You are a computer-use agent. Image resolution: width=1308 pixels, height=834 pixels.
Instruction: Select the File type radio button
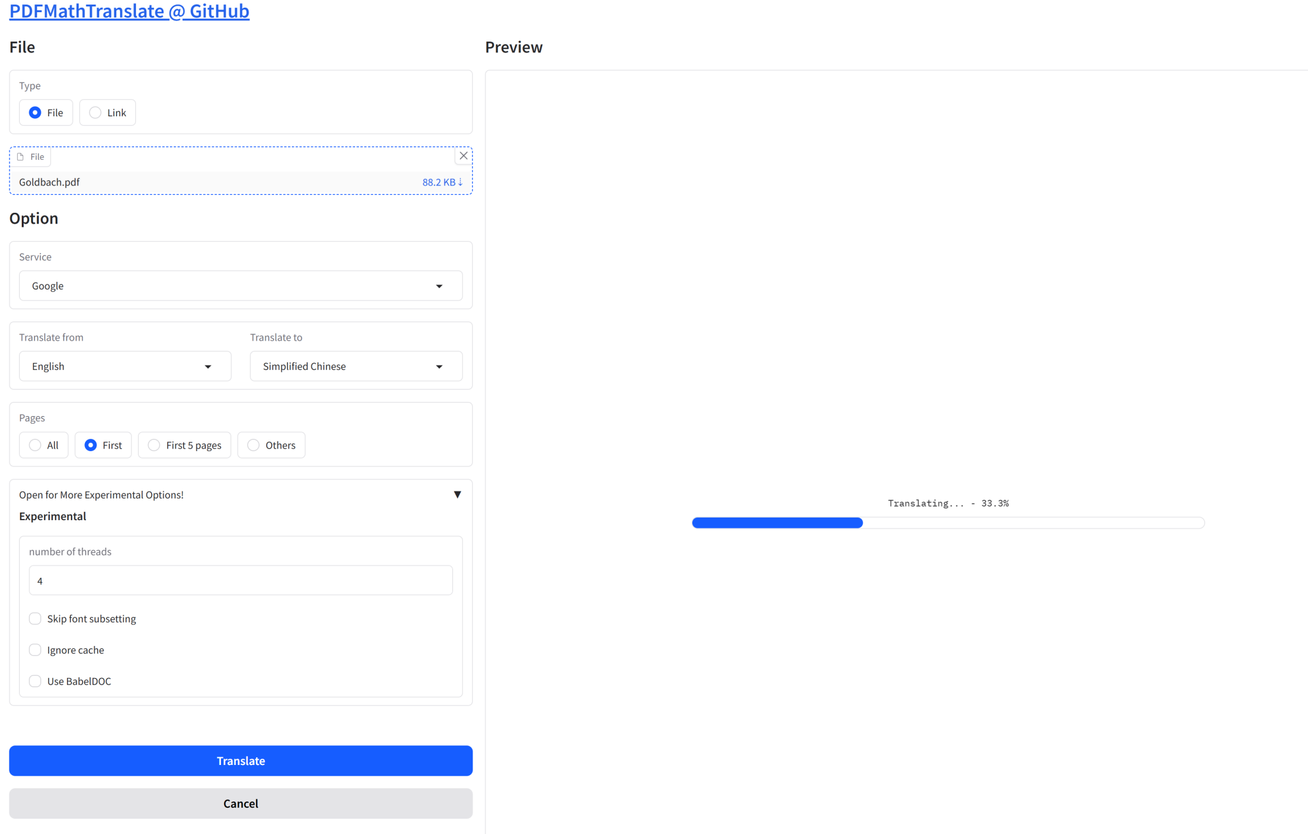[x=35, y=112]
